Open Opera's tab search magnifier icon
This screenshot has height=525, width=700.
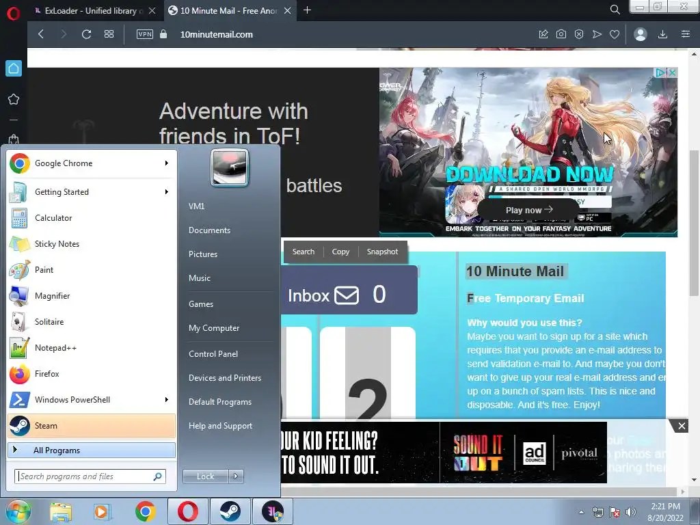point(615,10)
